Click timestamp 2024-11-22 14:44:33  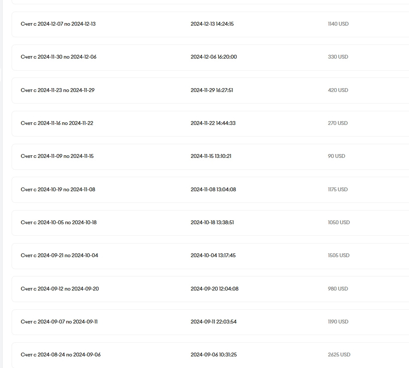click(x=213, y=123)
